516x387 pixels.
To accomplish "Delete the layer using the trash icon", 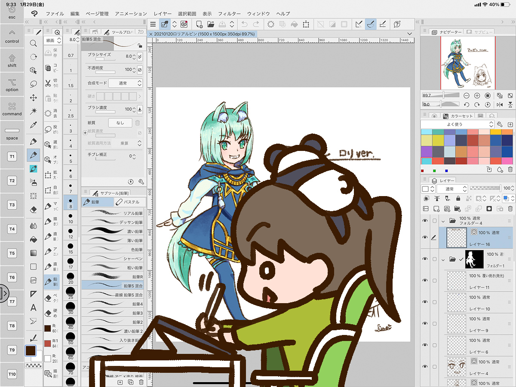I will pos(510,209).
